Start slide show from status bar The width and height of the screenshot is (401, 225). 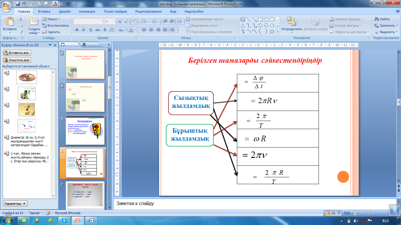click(x=339, y=213)
